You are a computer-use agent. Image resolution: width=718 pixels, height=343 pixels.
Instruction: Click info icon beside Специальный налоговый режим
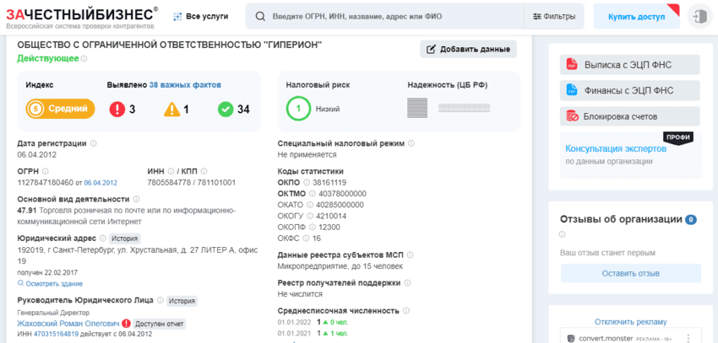[411, 143]
